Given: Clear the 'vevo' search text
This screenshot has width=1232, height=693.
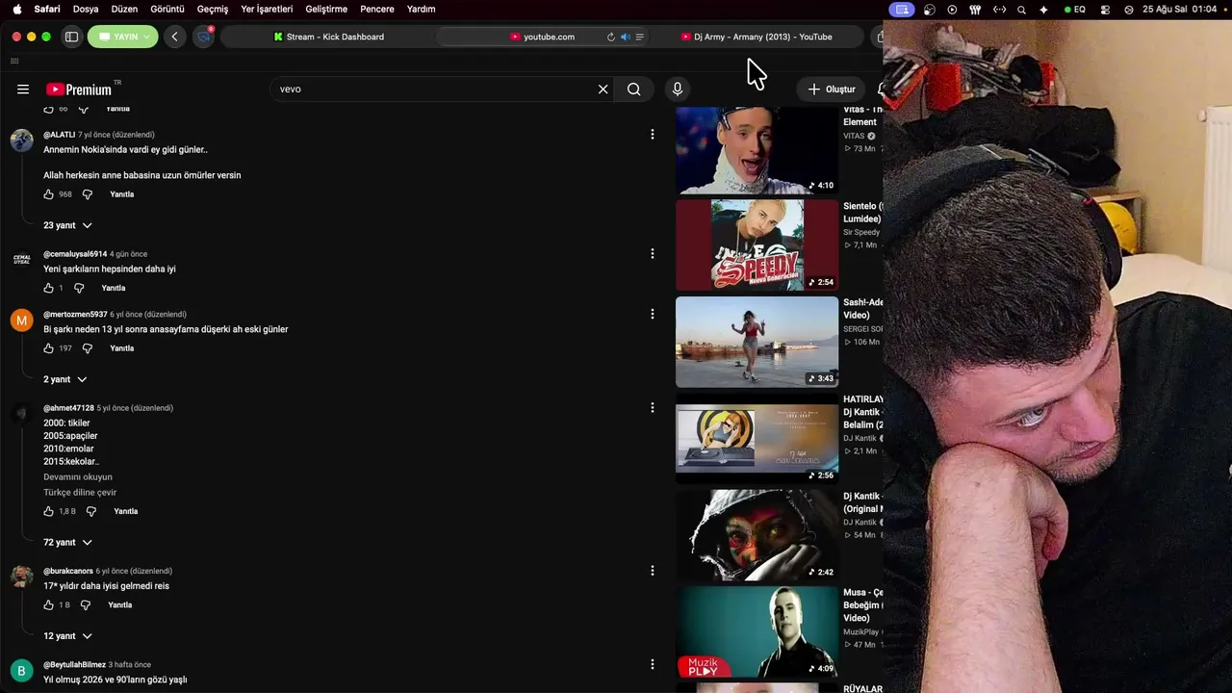Looking at the screenshot, I should tap(603, 90).
